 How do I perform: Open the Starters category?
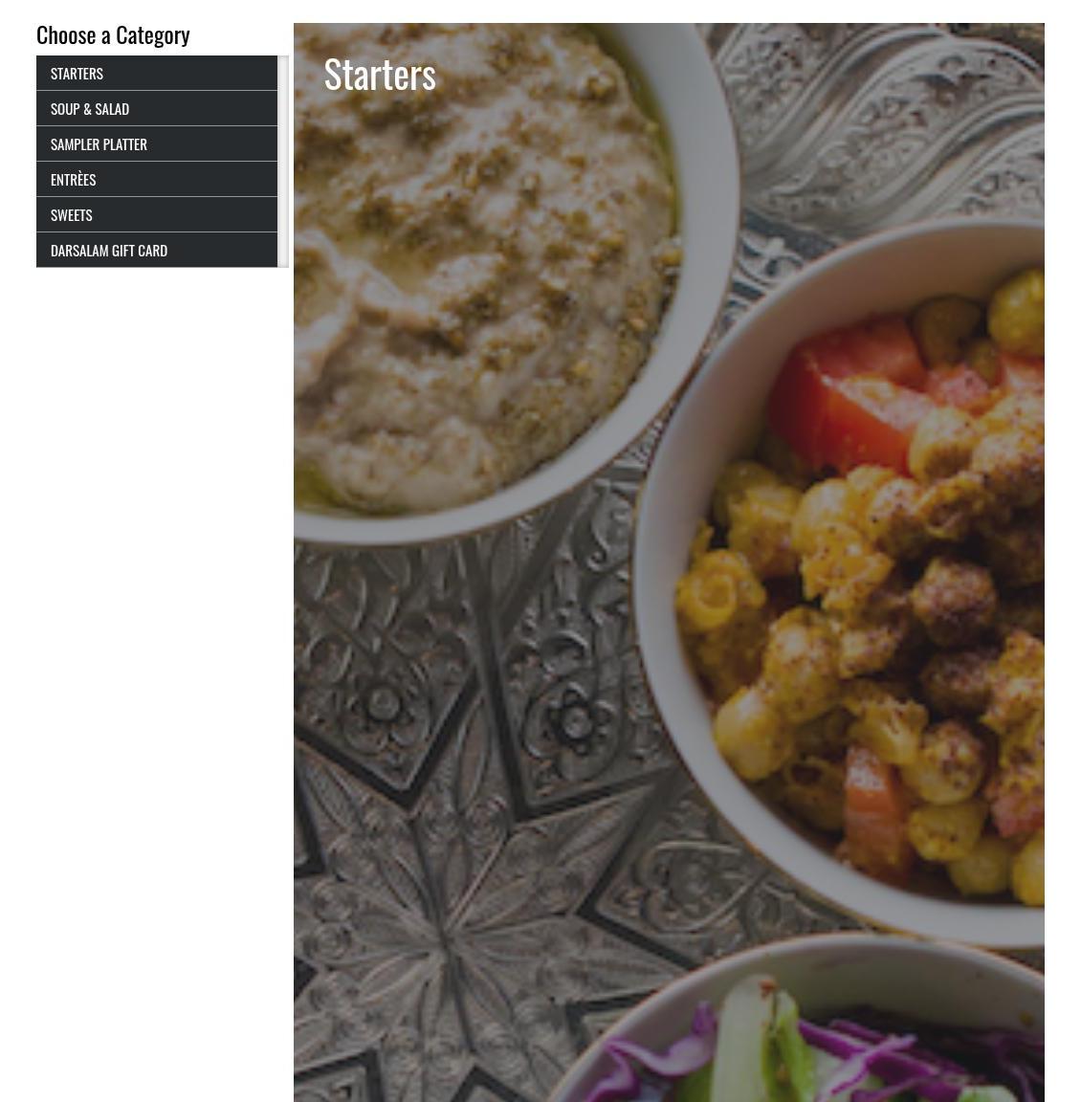[x=157, y=73]
